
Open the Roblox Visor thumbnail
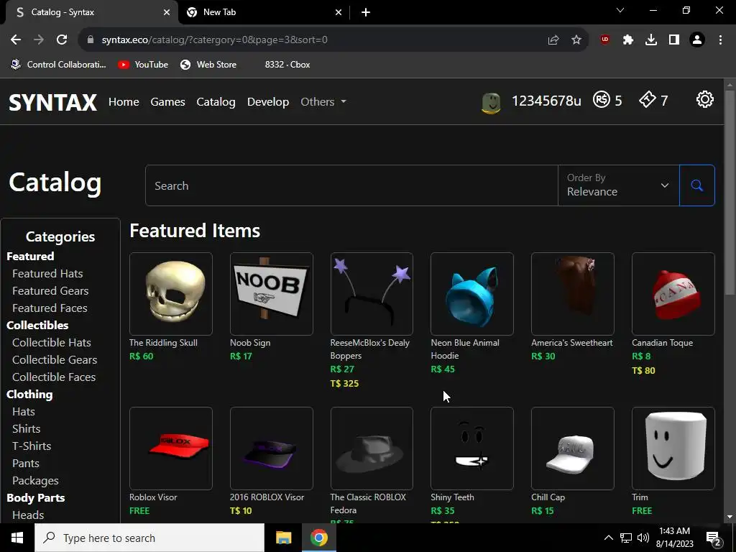tap(171, 448)
